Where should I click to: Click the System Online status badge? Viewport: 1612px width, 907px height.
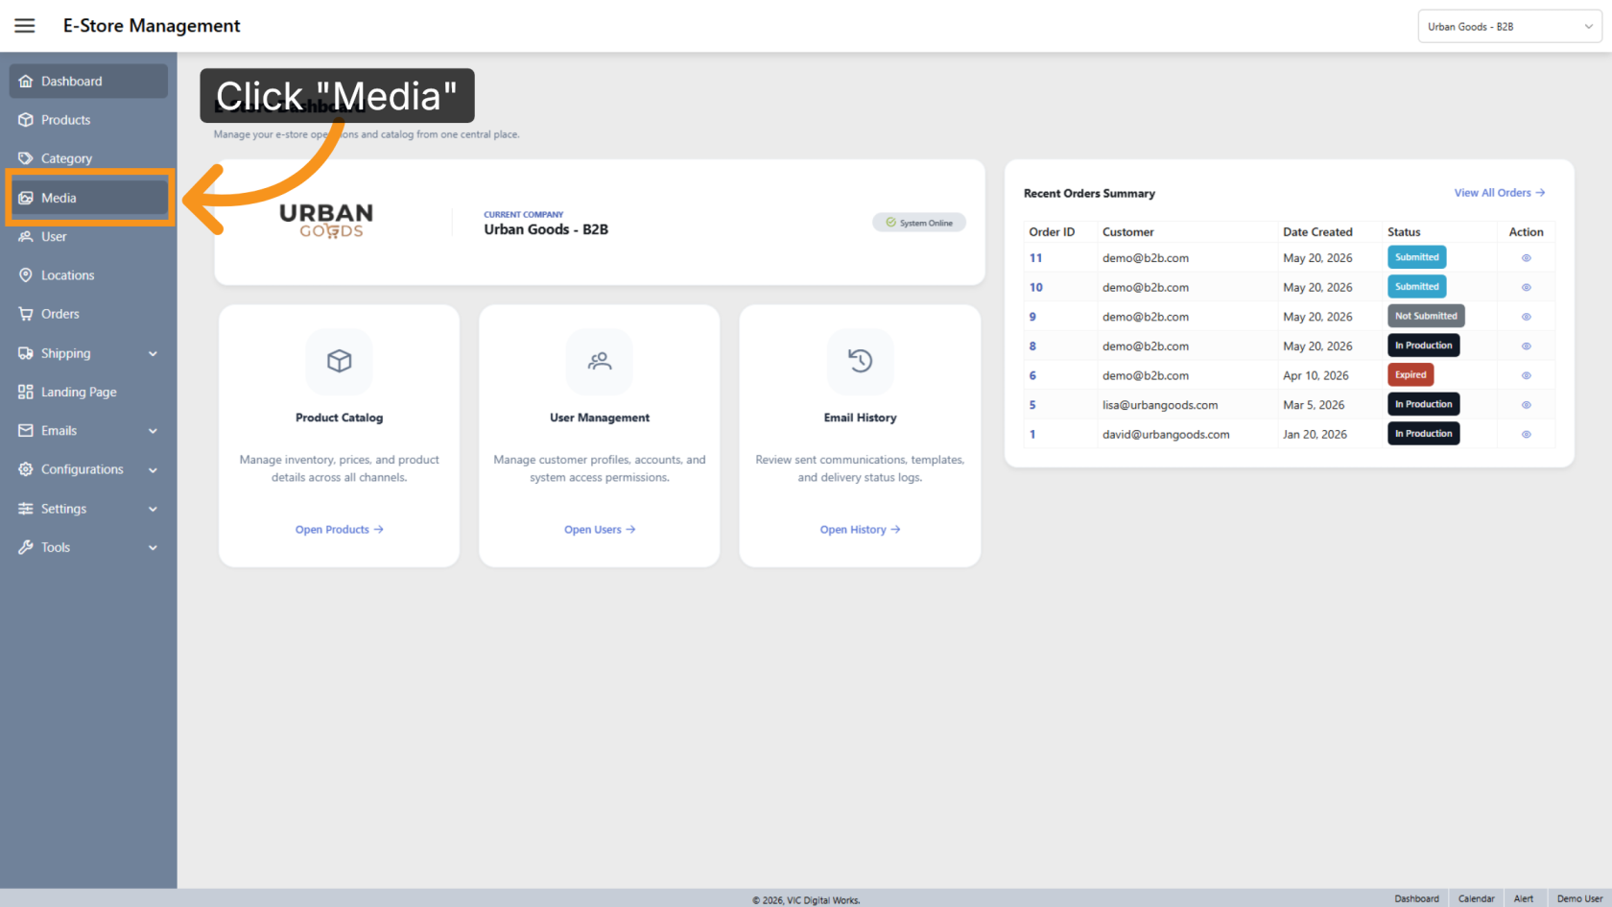[919, 223]
